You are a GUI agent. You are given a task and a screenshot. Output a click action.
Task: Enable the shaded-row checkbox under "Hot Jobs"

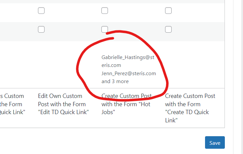tap(105, 29)
